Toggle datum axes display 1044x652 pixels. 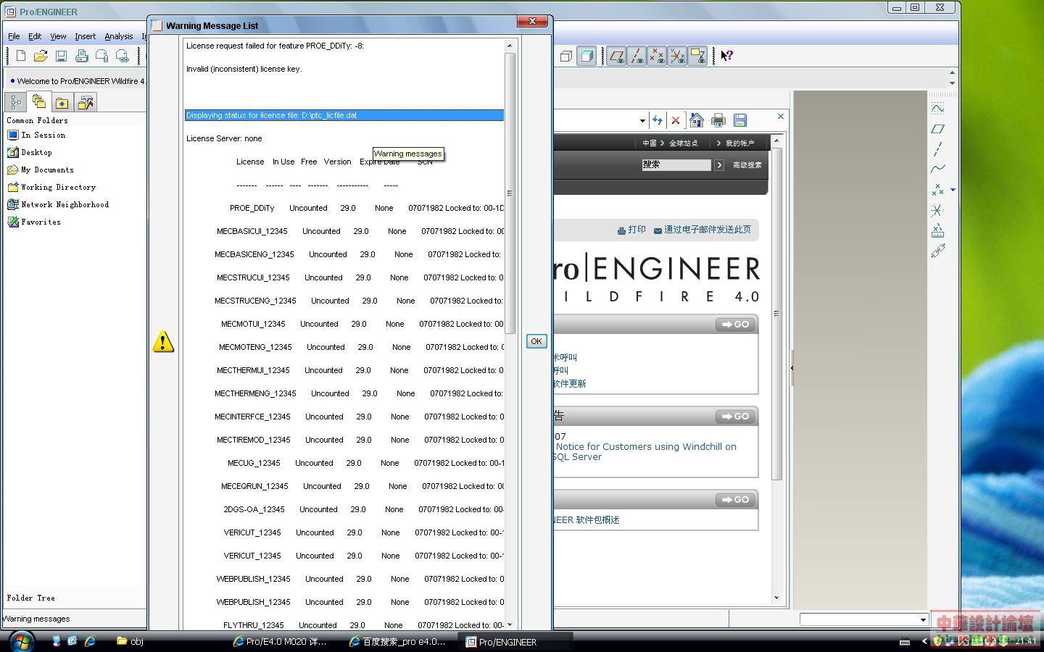tap(637, 56)
